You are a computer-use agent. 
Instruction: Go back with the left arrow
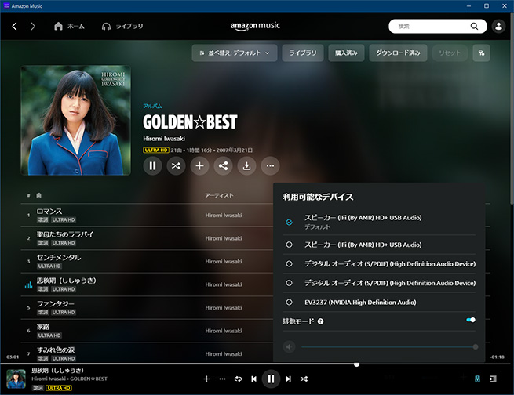point(14,26)
